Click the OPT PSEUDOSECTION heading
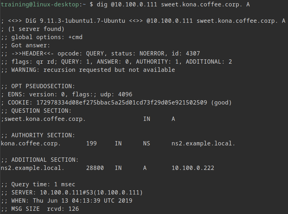 [43, 86]
